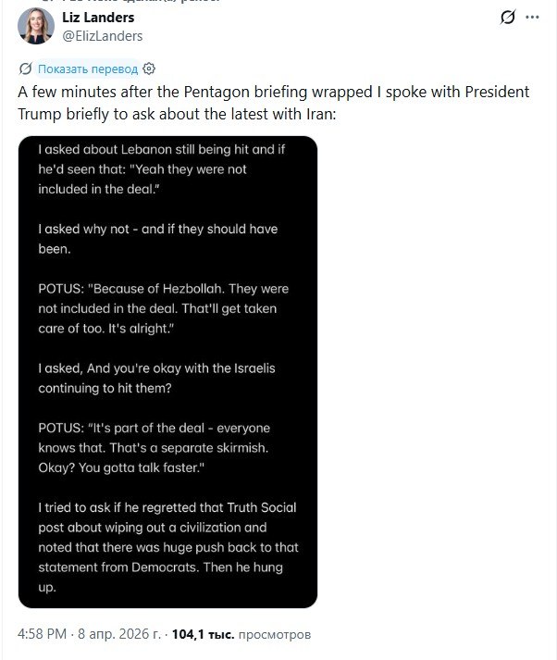
Task: Open the Liz Landers display name link
Action: (95, 18)
